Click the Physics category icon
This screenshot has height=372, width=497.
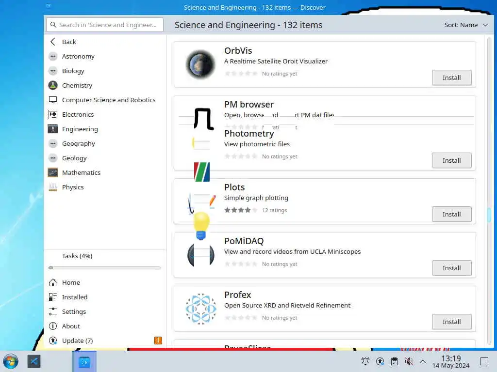click(x=53, y=187)
